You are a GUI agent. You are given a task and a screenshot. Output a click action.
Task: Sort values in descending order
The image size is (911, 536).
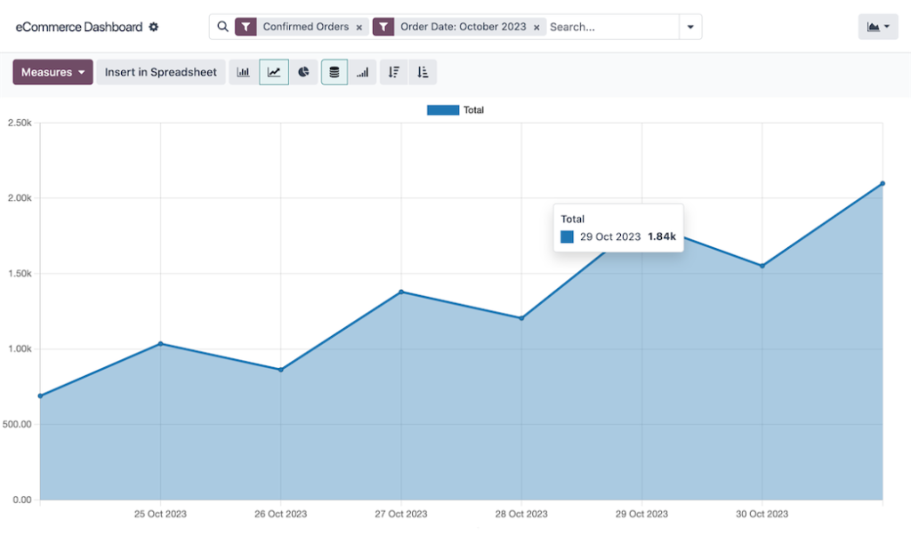[x=393, y=72]
